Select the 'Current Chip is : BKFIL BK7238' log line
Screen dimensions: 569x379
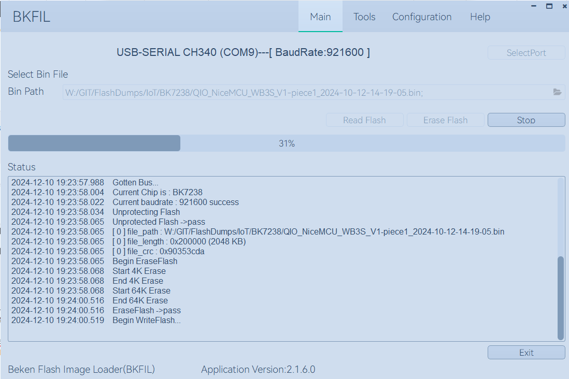(107, 192)
